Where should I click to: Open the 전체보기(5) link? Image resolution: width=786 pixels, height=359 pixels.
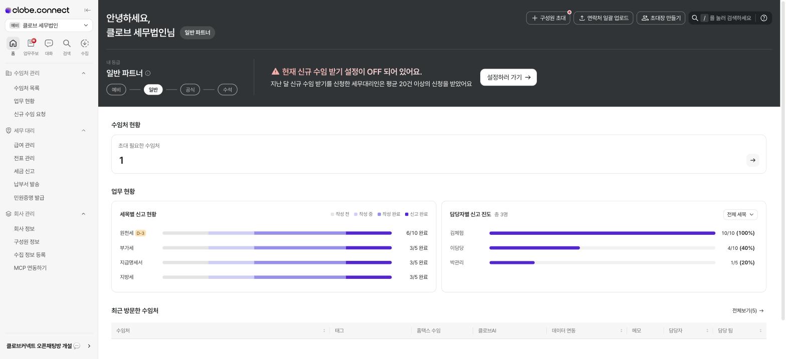(748, 311)
